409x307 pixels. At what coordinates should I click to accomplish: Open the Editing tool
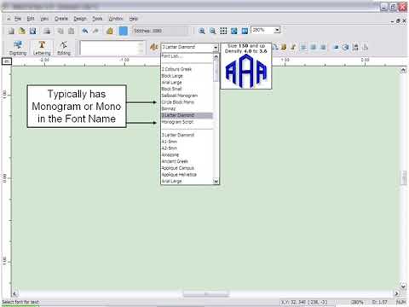point(64,48)
